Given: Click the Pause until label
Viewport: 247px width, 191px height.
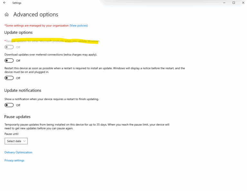Looking at the screenshot, I should pos(11,134).
